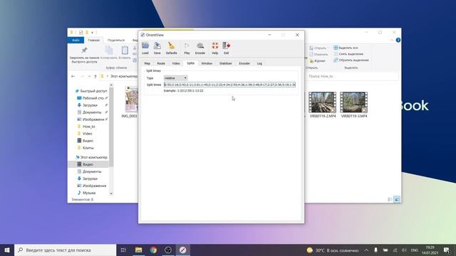Switch to the Video tab
Screen dimensions: 456x256
[x=176, y=63]
